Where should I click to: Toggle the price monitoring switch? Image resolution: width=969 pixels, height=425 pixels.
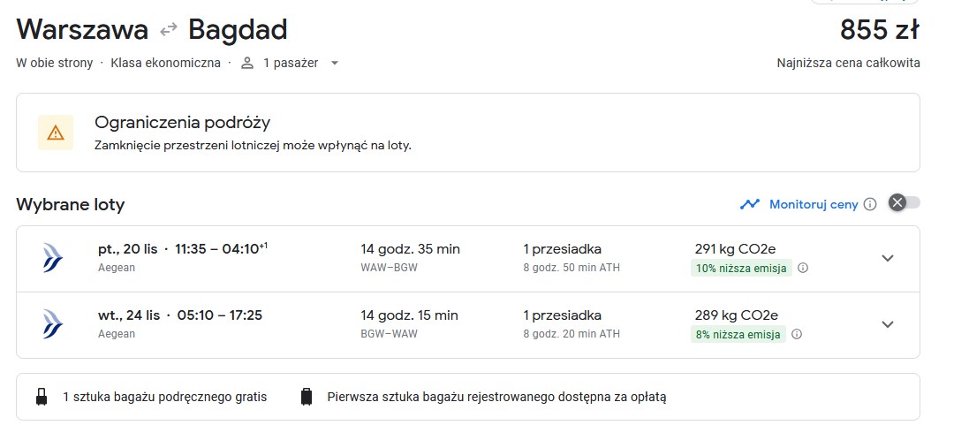coord(905,202)
